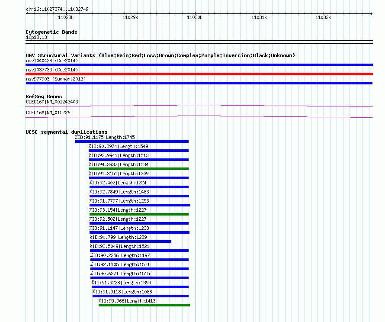
Task: Click the %ID:90.6271|Length:1515 duplication label
Action: click(120, 274)
